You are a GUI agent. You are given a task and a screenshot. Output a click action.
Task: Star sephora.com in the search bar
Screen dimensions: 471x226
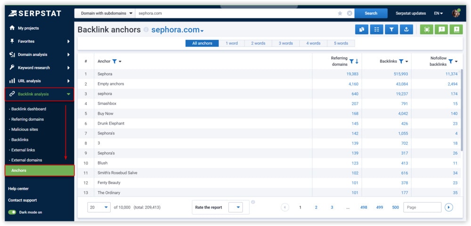[x=340, y=13]
